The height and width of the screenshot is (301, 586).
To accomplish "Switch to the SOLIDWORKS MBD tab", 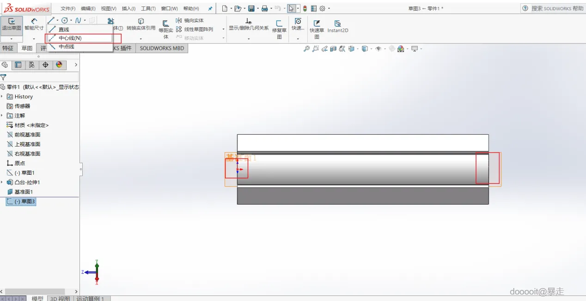I will 162,48.
